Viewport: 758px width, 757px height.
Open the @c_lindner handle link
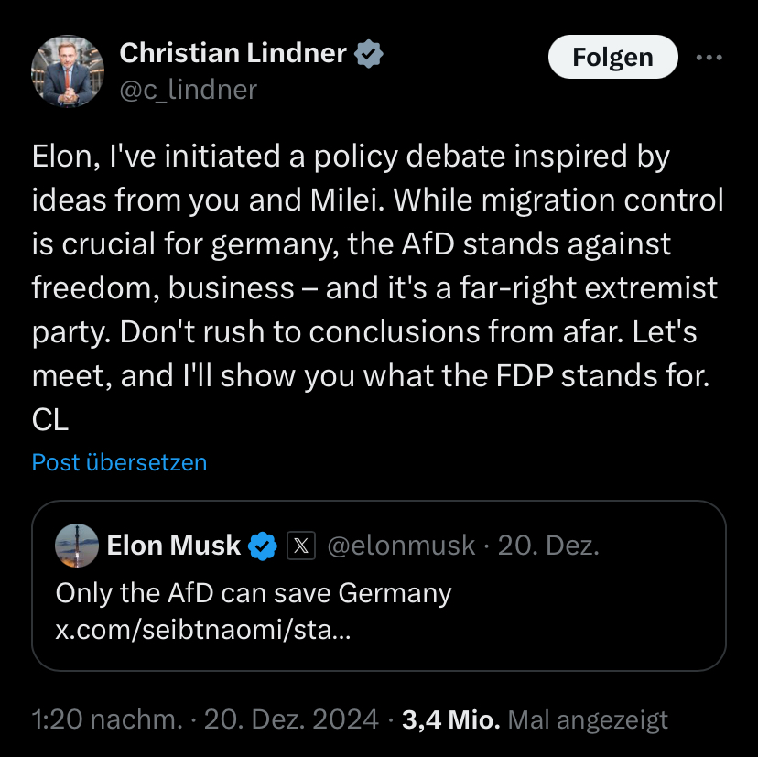pos(189,90)
